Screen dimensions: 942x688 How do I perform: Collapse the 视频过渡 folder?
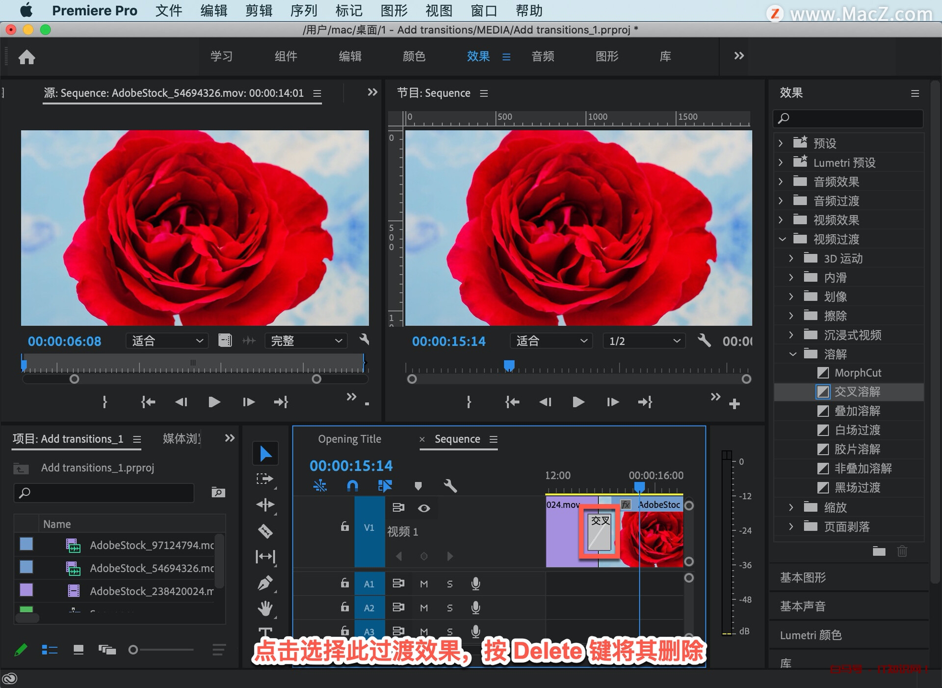tap(782, 239)
